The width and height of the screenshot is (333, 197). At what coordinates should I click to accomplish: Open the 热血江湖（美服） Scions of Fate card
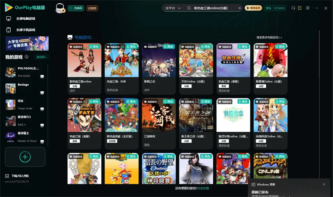[84, 124]
